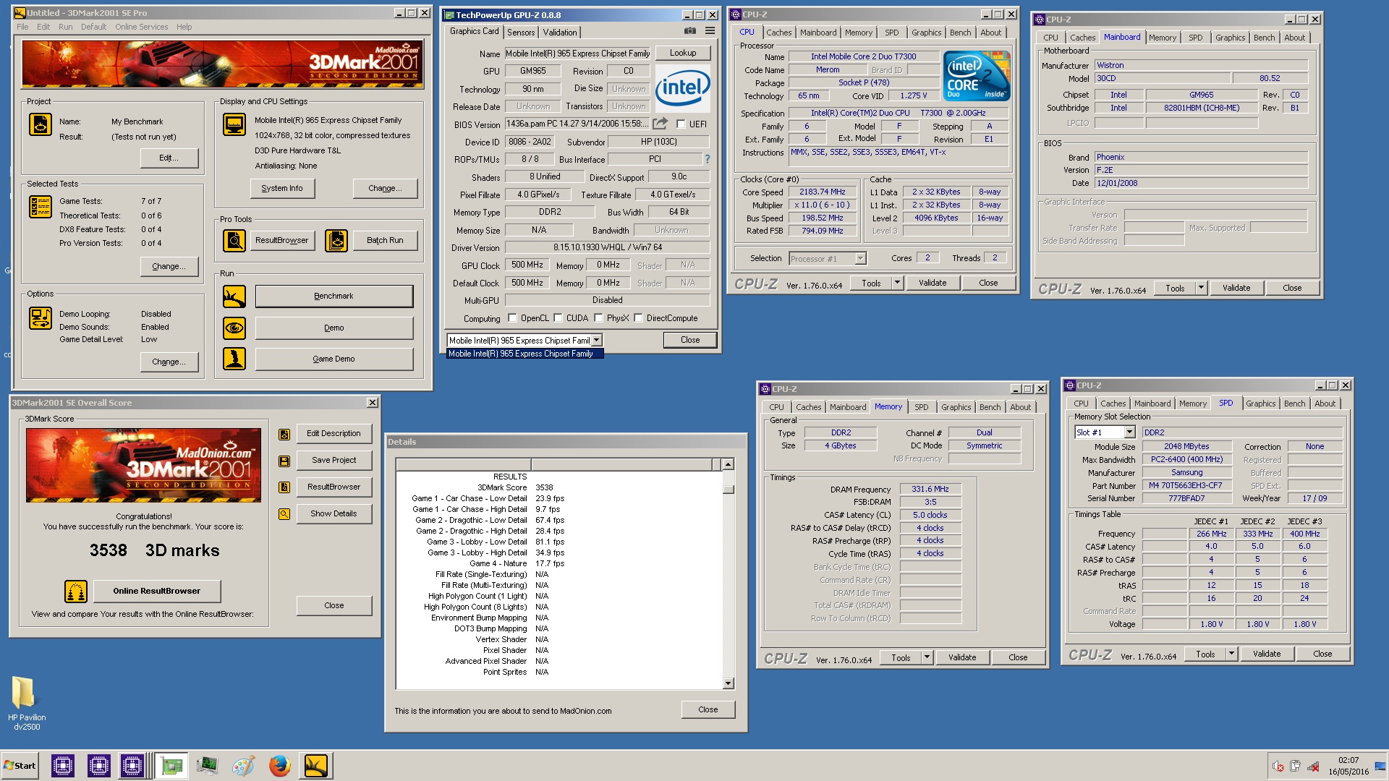Click the Details list scrollbar up arrow
The width and height of the screenshot is (1389, 781).
click(728, 464)
